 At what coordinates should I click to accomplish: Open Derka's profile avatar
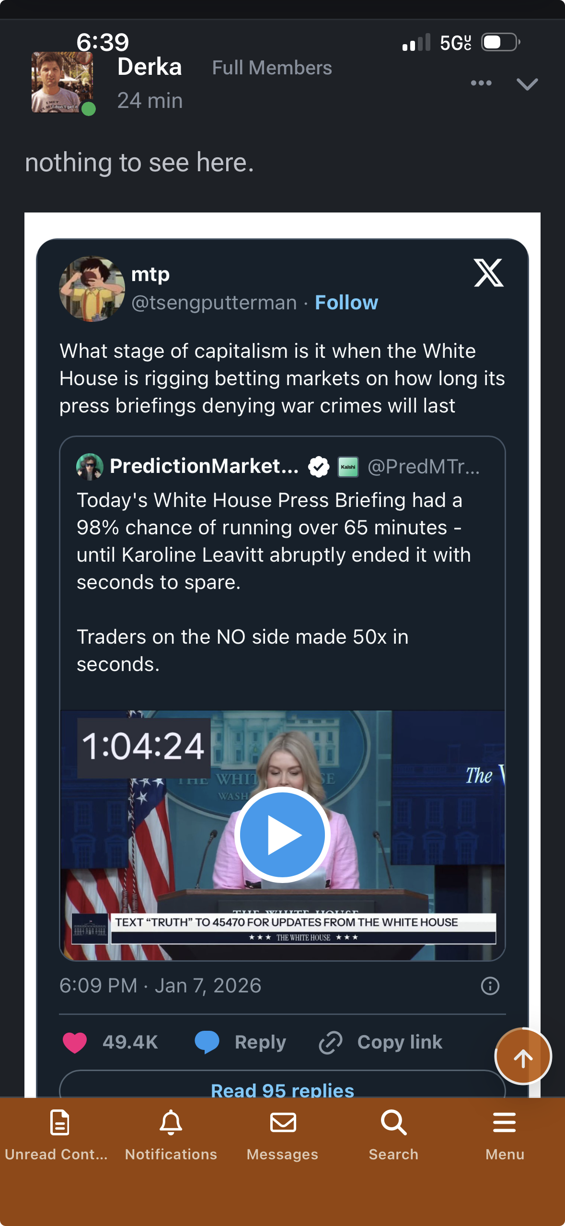click(61, 82)
